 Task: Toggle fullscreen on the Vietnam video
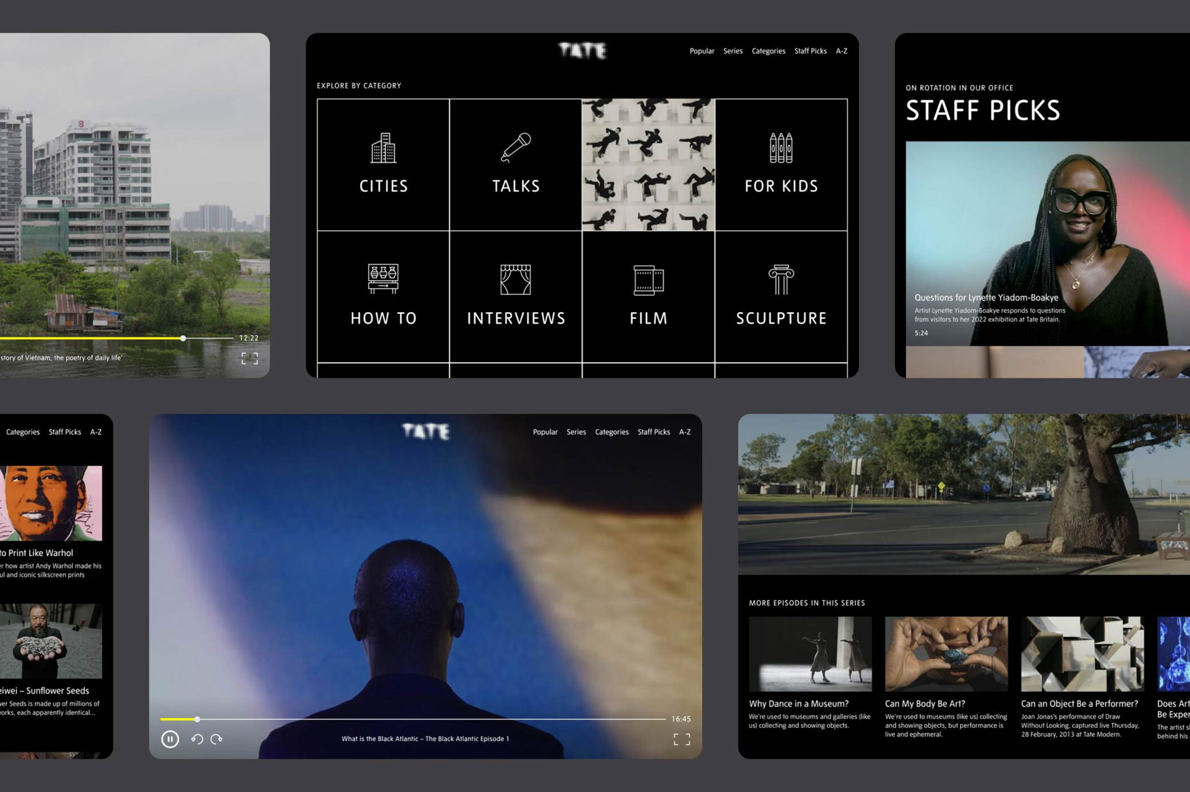click(249, 358)
